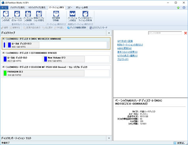The image size is (188, 145).
Task: Click the deleted-partition restore link in right panel
Action: tap(130, 45)
